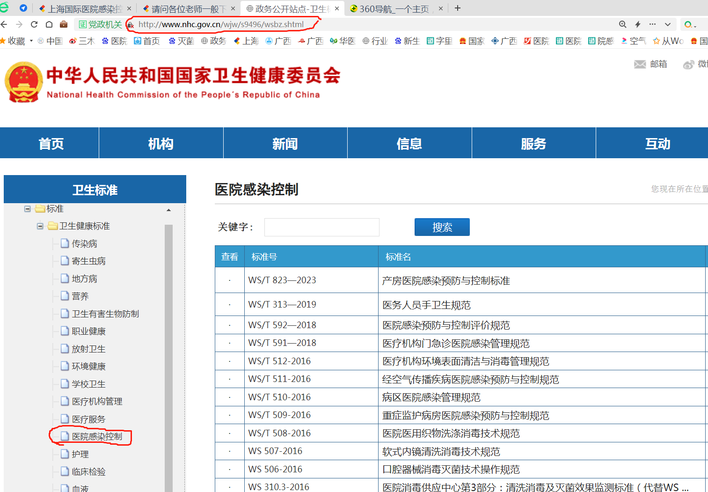Select 临床检验 in the standards tree
Screen dimensions: 708x492
click(x=88, y=471)
